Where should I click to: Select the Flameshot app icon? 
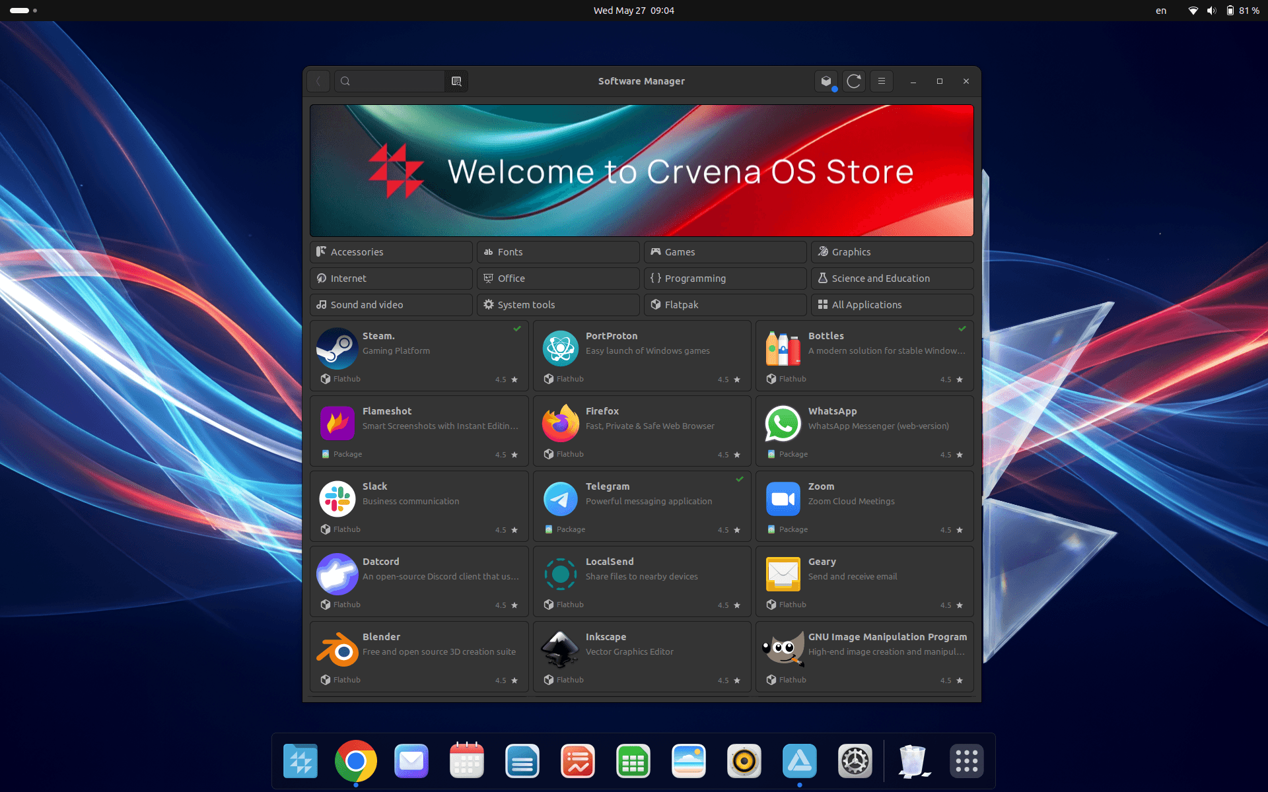coord(337,424)
